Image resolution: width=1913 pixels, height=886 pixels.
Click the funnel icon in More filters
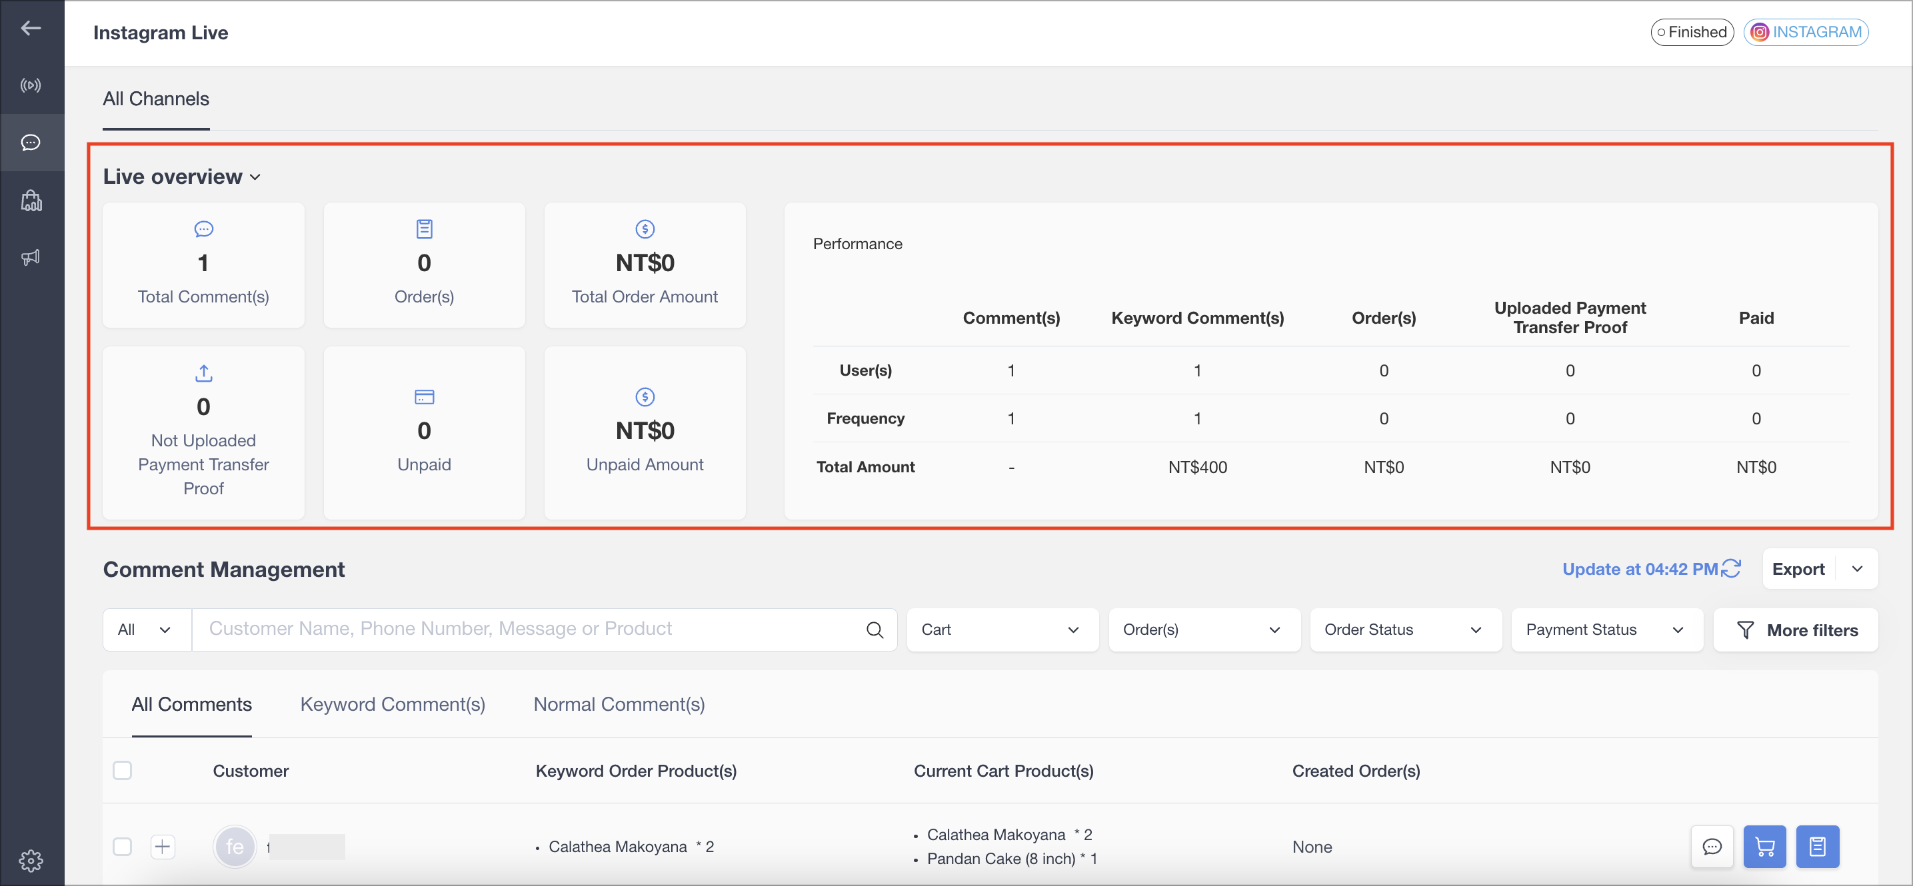(1745, 630)
